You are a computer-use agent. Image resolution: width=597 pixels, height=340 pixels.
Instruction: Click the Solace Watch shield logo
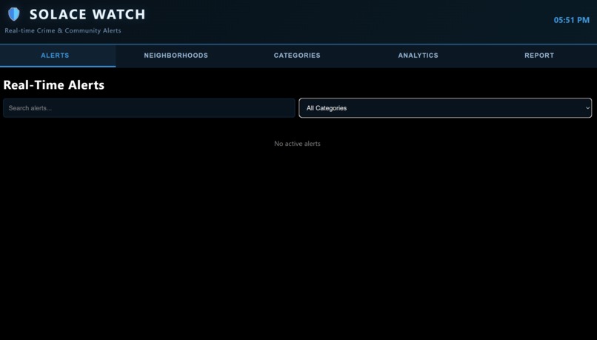(x=14, y=14)
